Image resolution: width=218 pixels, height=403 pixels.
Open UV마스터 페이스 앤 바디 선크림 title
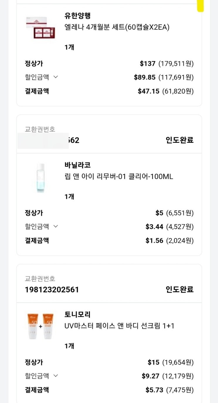pyautogui.click(x=119, y=326)
